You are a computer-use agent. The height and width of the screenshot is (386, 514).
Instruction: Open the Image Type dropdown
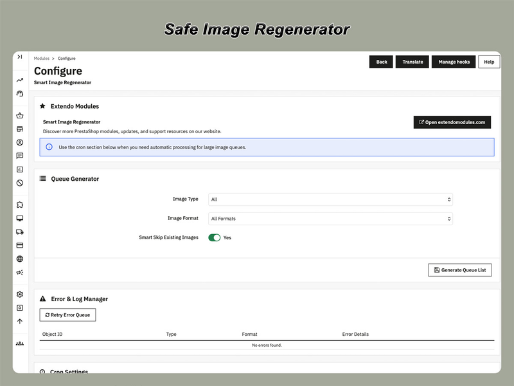(x=330, y=199)
